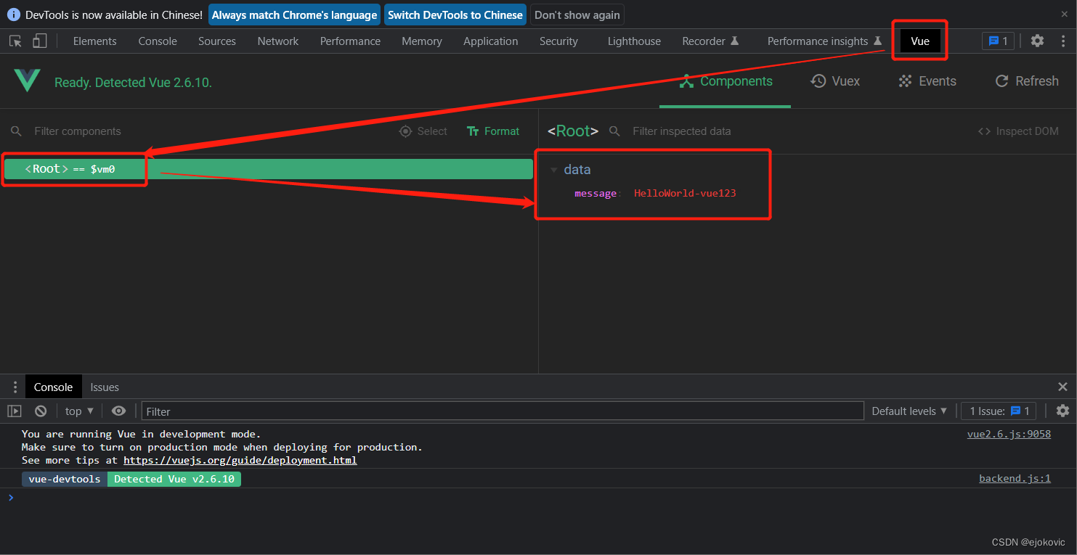Screen dimensions: 1077x555
Task: Click the filter components search icon
Action: [16, 131]
